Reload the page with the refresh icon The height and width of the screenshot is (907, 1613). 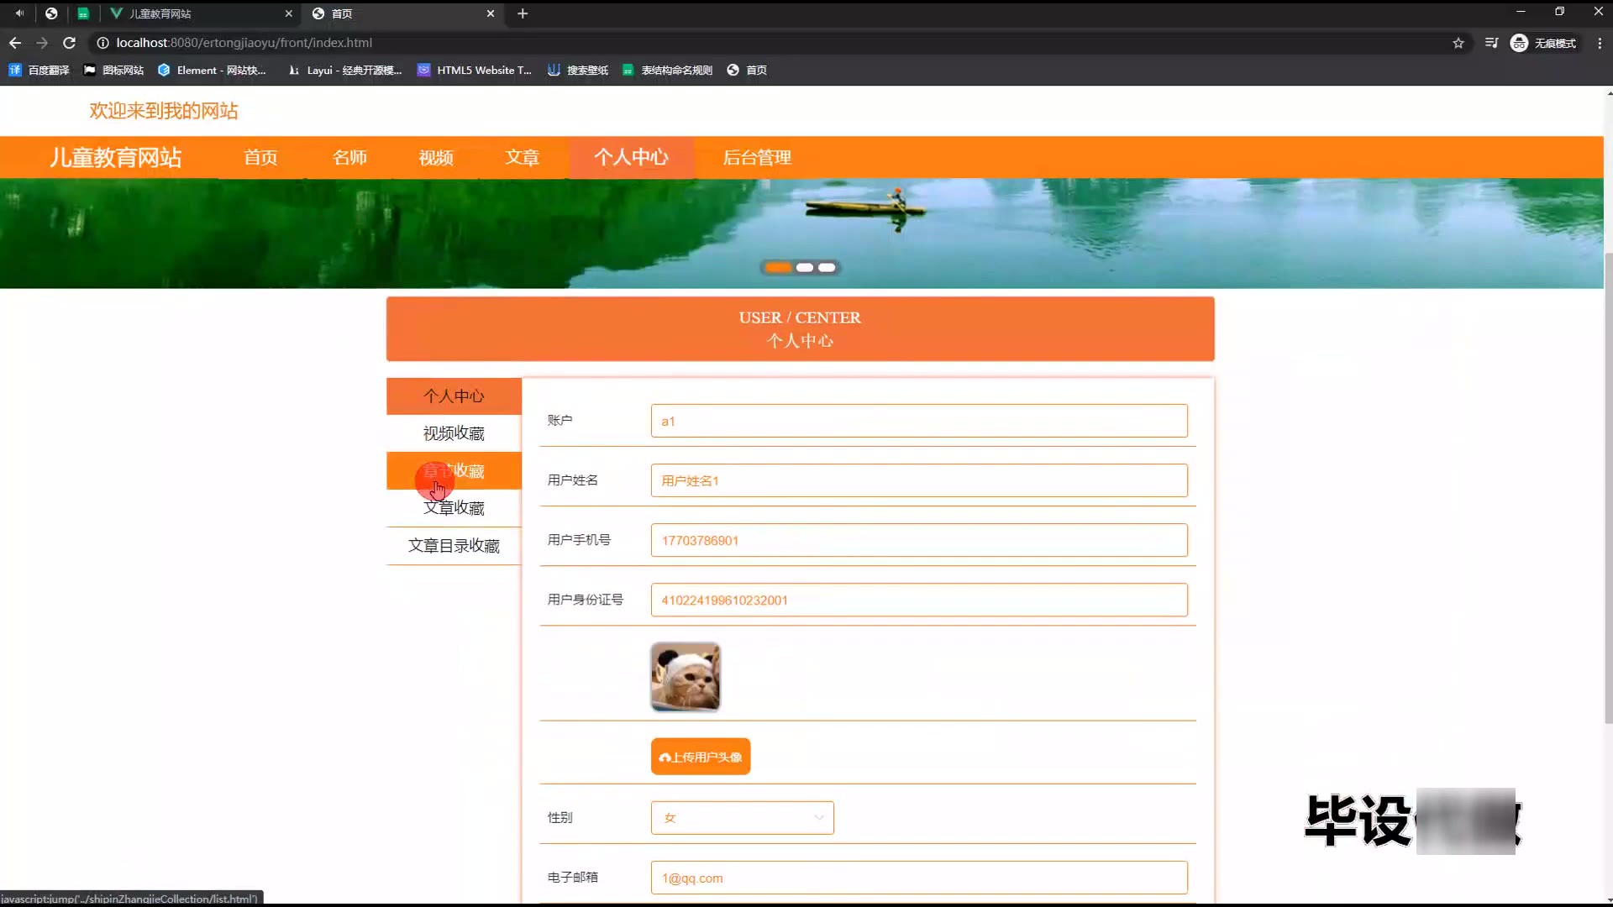[70, 43]
